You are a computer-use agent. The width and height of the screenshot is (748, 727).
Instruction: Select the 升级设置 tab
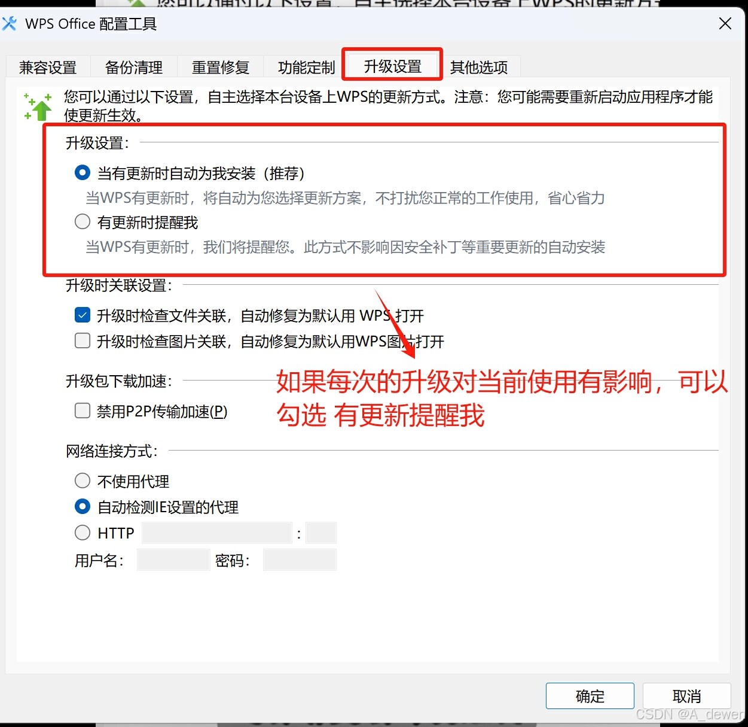click(x=393, y=66)
